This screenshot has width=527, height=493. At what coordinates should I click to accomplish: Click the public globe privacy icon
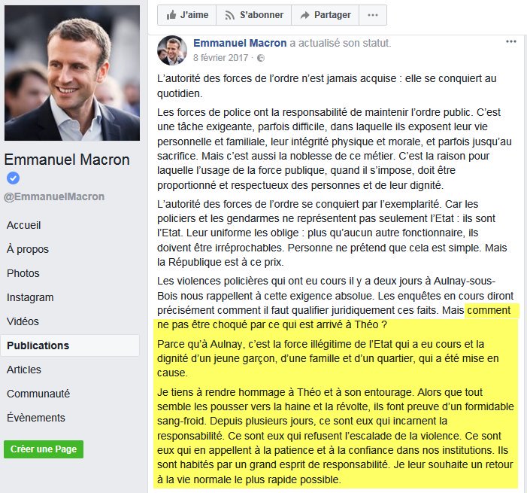[261, 58]
